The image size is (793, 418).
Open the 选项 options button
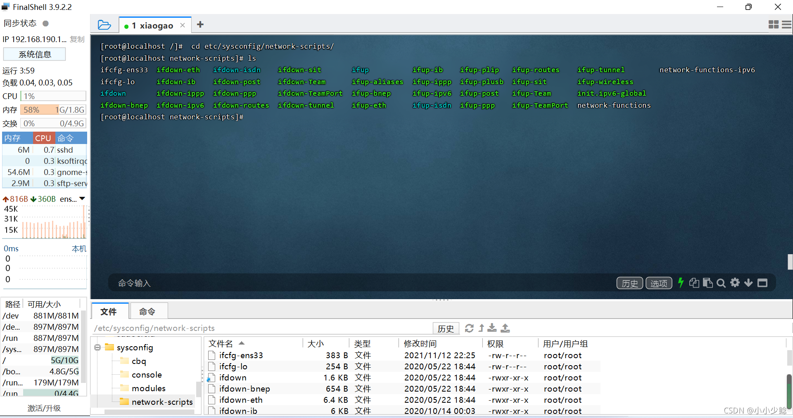pos(659,283)
